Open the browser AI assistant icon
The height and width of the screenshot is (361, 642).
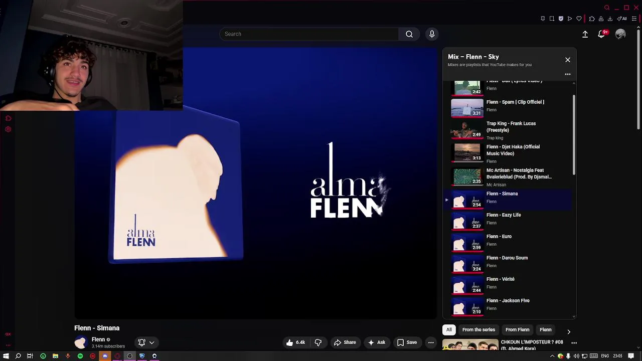[x=622, y=19]
